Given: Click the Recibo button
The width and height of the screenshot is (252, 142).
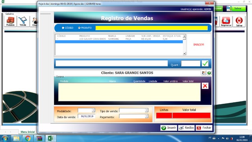Looking at the screenshot, I should pos(186,128).
